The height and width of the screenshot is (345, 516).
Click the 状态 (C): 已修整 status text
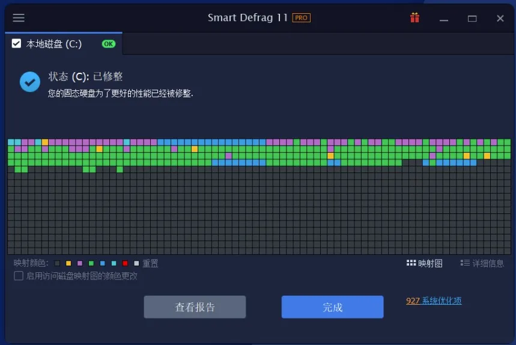click(85, 77)
